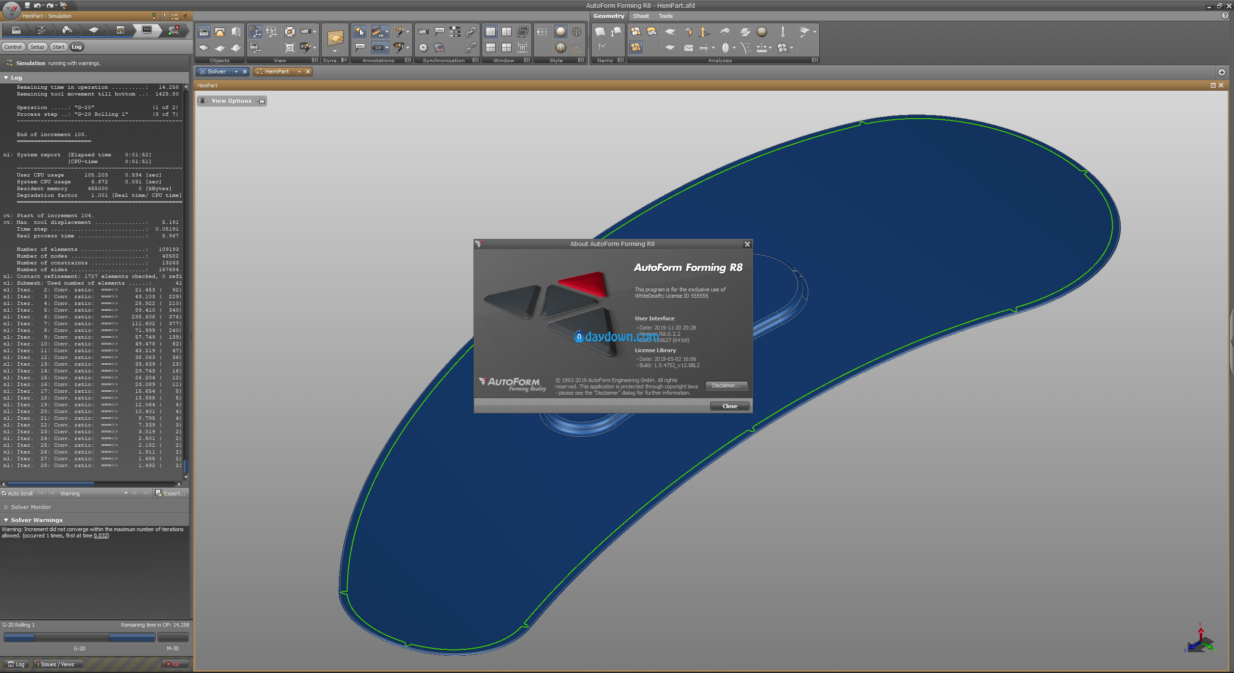Select the pointer annotation tool

pyautogui.click(x=360, y=32)
